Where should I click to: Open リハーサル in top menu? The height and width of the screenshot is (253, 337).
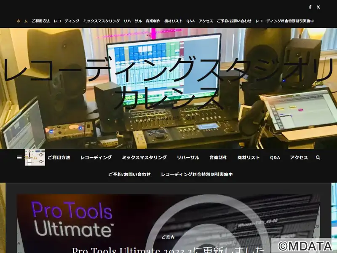click(133, 21)
